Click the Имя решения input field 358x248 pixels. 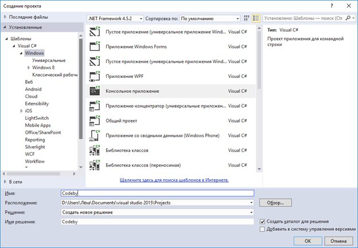point(157,222)
